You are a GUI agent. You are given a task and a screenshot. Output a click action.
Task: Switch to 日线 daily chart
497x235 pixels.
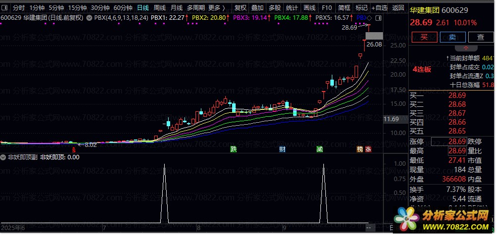pos(143,8)
